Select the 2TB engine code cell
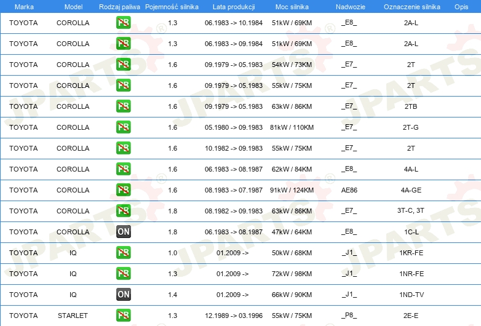Screen dimensions: 481x326 411,107
